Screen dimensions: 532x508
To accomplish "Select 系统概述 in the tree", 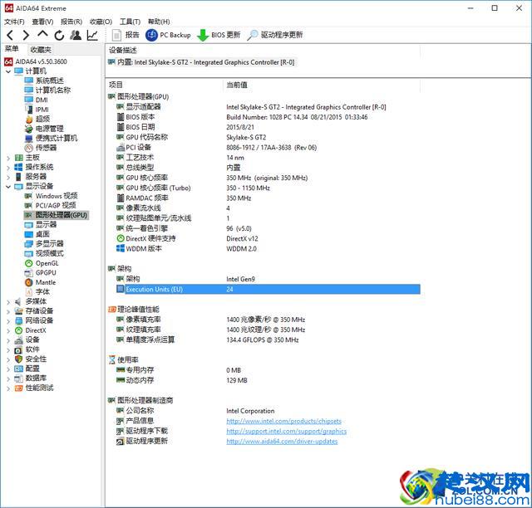I will (44, 81).
